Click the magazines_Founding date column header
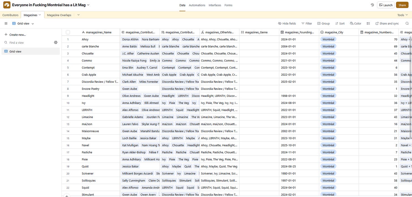 tap(299, 32)
